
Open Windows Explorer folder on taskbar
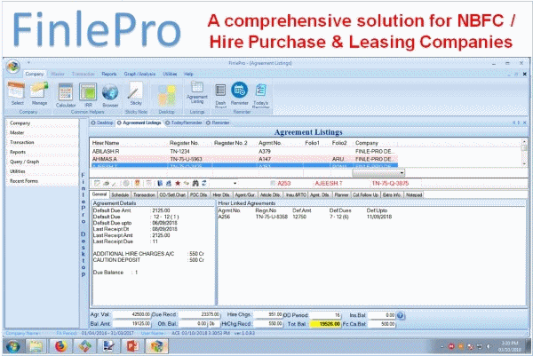(x=36, y=346)
